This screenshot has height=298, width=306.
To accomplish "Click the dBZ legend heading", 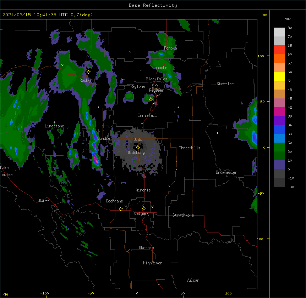I will point(288,19).
